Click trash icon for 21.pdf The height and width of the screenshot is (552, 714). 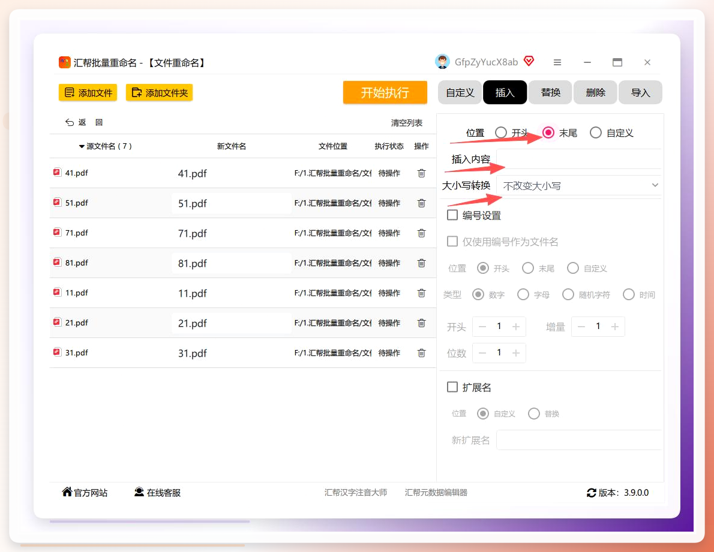[x=422, y=323]
